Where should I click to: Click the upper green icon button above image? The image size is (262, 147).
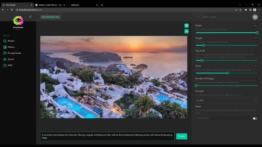187,25
